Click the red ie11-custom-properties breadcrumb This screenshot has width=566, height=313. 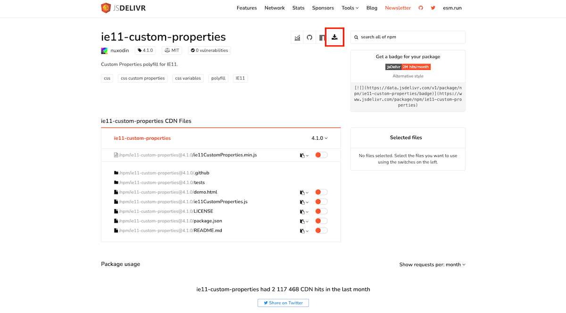tap(142, 138)
